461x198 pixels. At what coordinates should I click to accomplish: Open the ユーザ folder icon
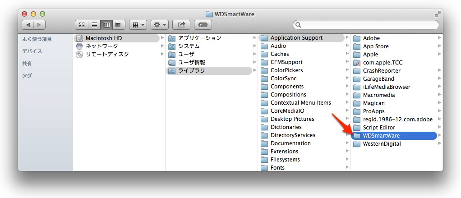click(x=172, y=54)
